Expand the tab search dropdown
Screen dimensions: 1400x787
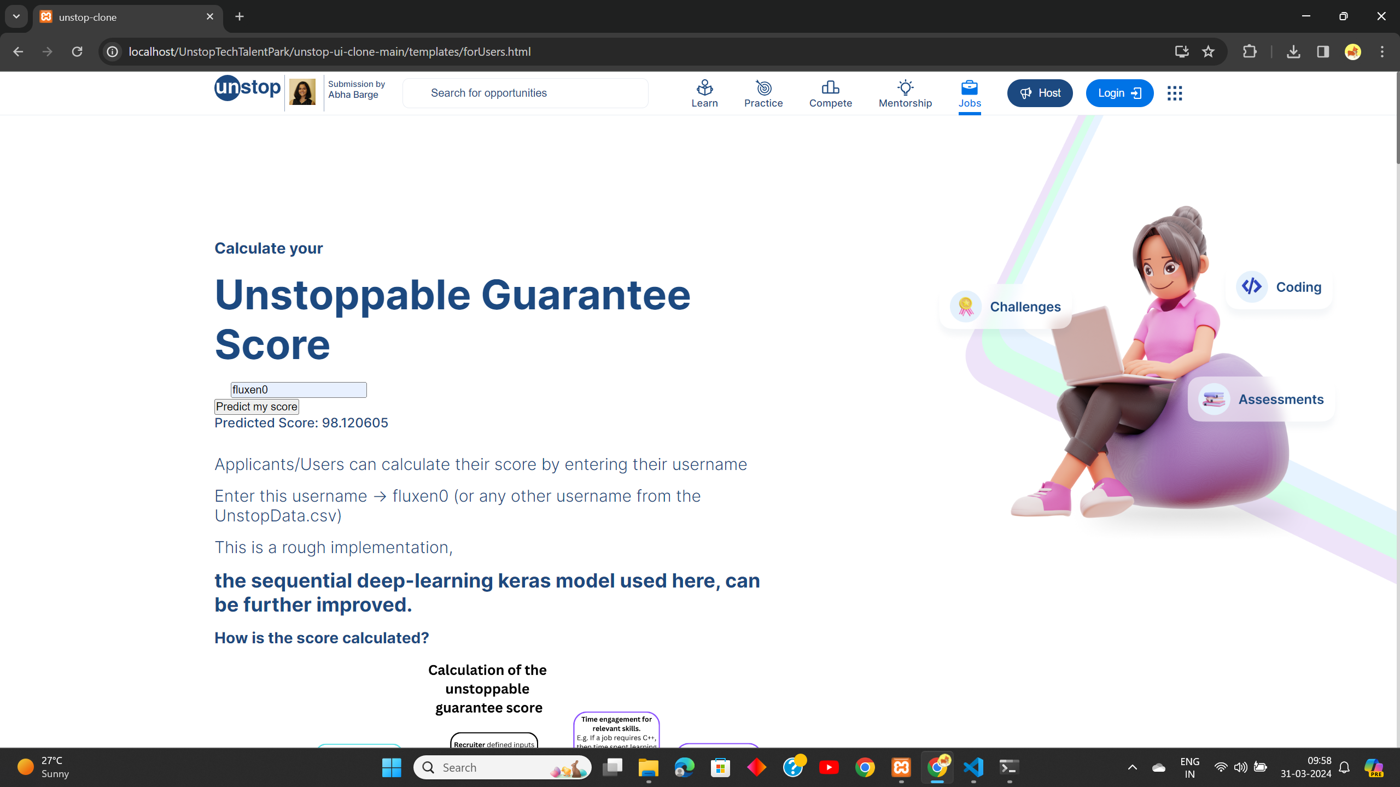tap(16, 16)
